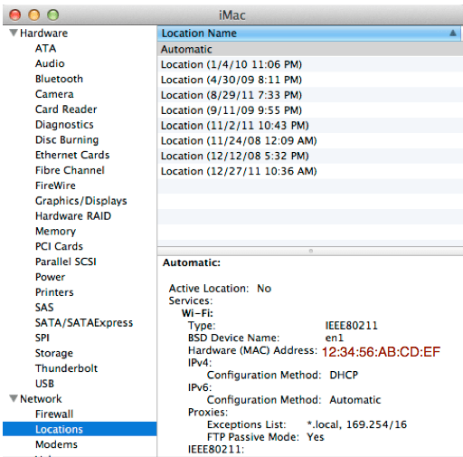
Task: Select Hardware RAID item
Action: tap(73, 215)
